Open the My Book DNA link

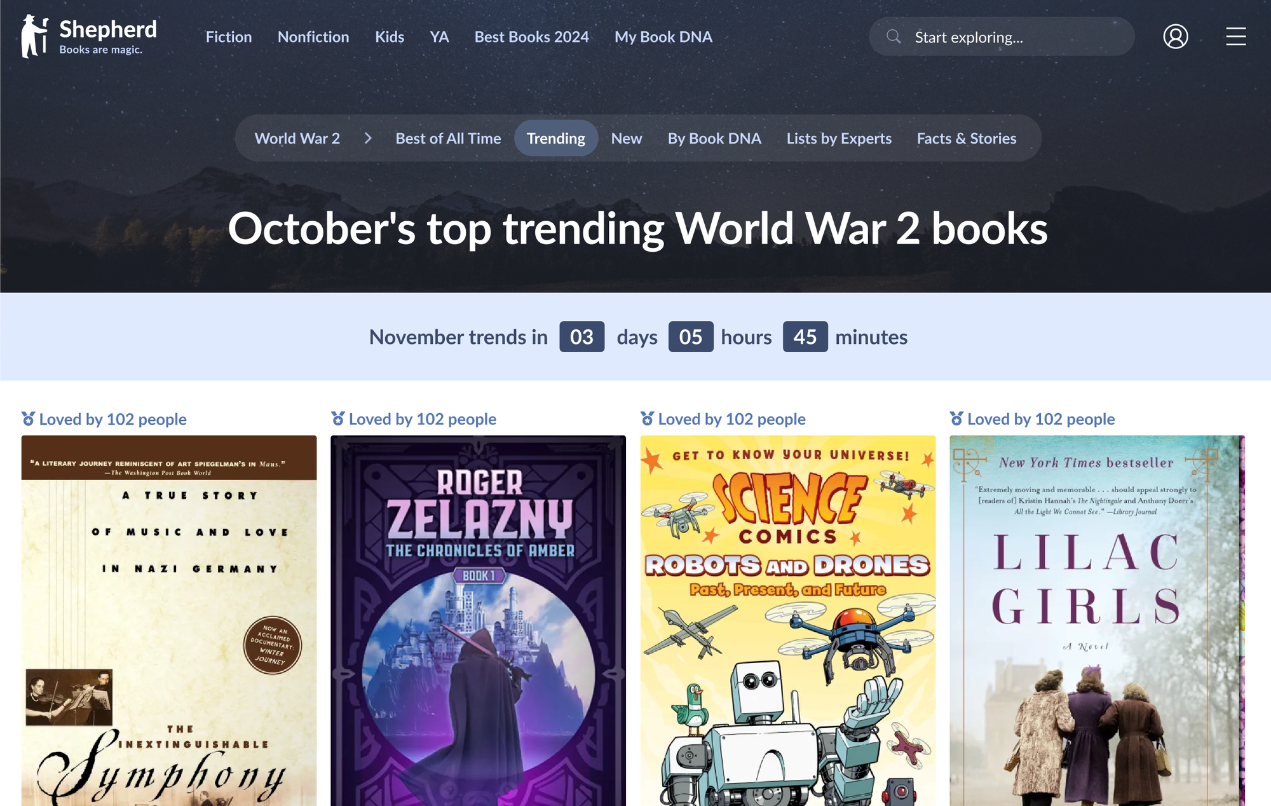point(663,37)
